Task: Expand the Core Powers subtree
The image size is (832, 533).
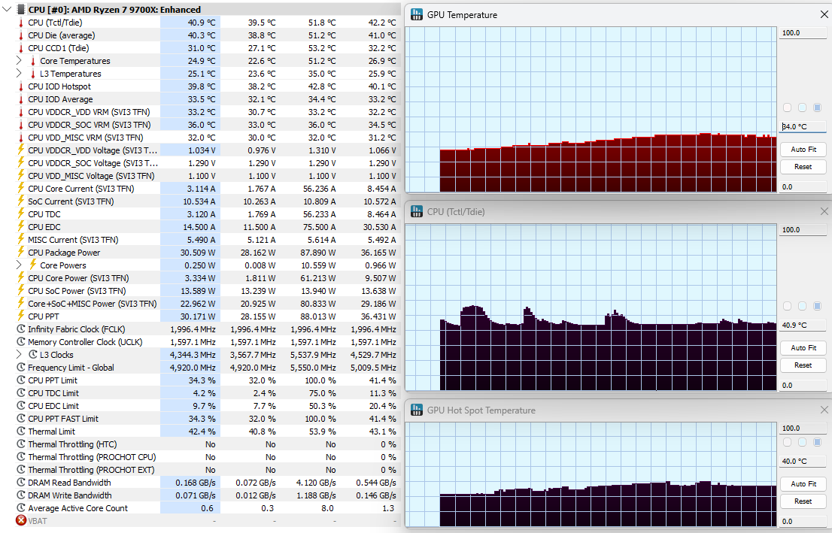Action: (x=19, y=265)
